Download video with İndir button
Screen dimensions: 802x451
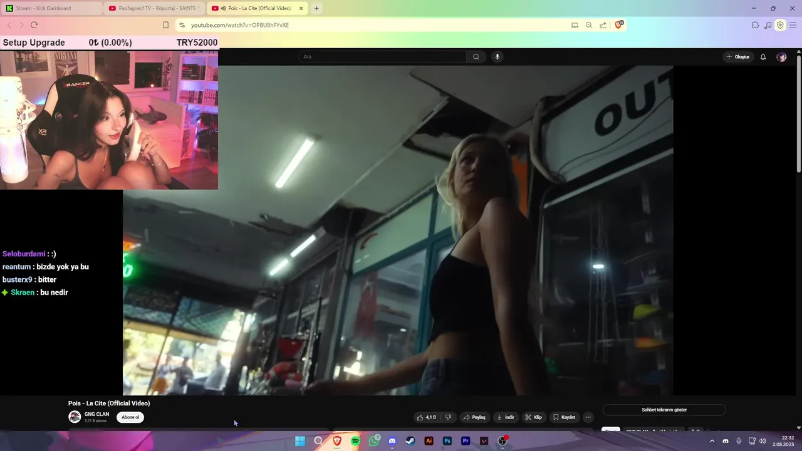pos(505,417)
